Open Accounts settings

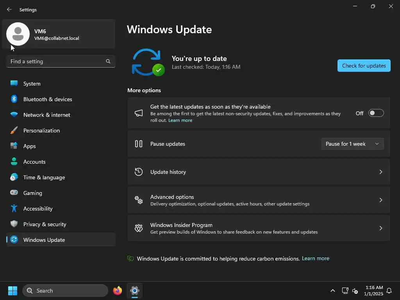coord(61,162)
